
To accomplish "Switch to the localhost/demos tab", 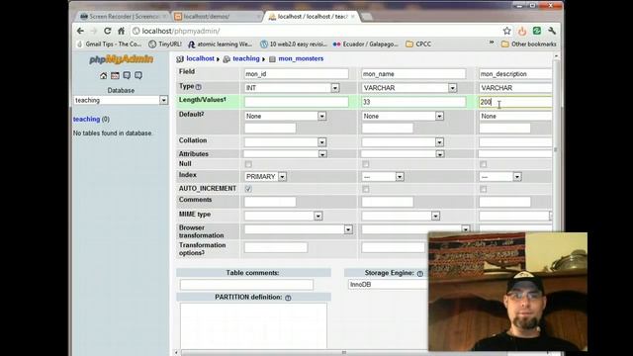I will pos(218,17).
